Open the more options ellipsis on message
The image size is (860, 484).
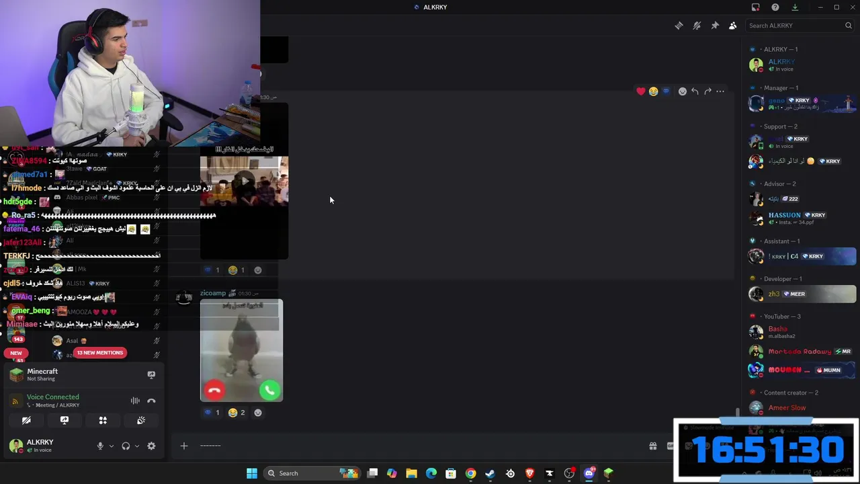pos(720,91)
